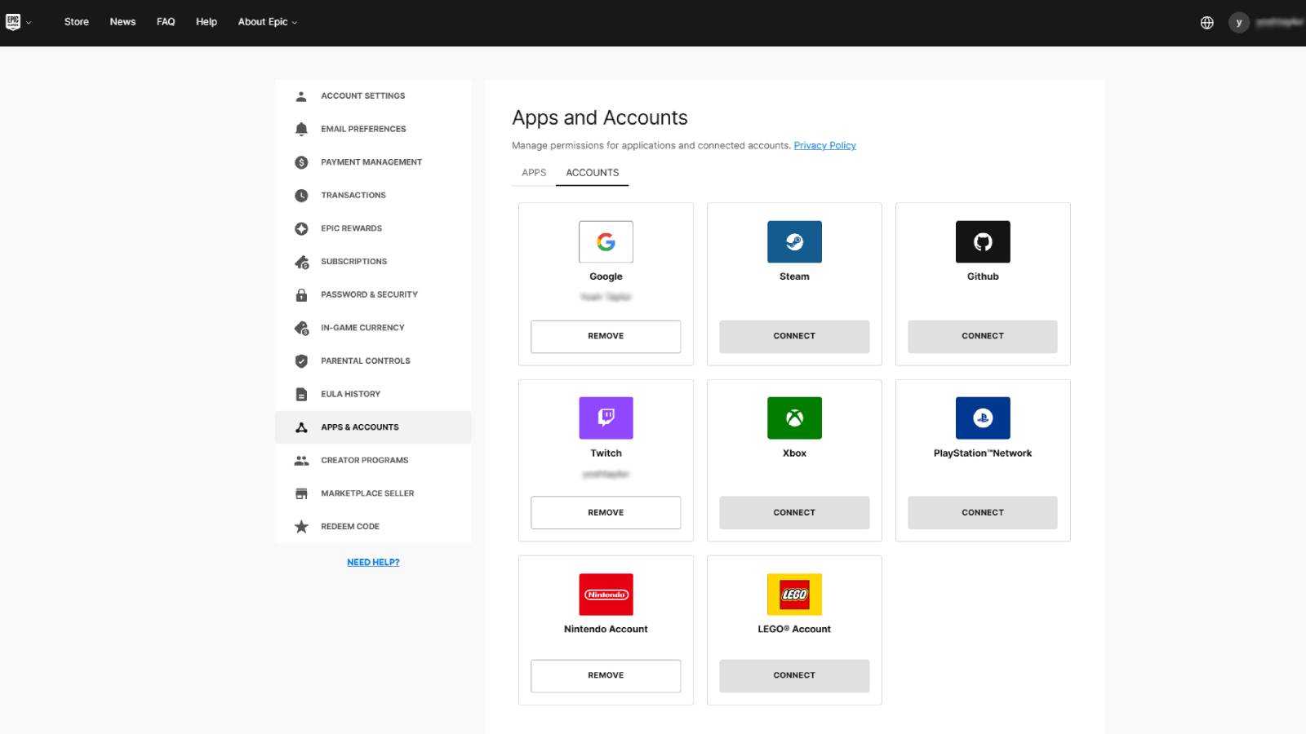The image size is (1306, 734).
Task: Open the About Epic dropdown
Action: [x=268, y=22]
